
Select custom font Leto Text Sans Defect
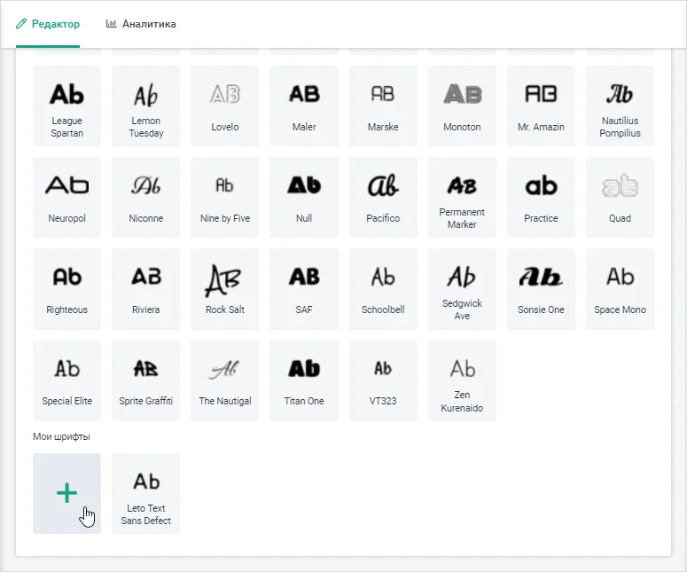(x=146, y=493)
